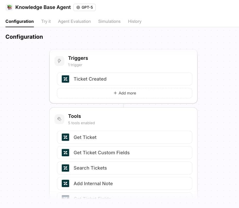Click the Triggers lightning bolt icon

[x=59, y=61]
